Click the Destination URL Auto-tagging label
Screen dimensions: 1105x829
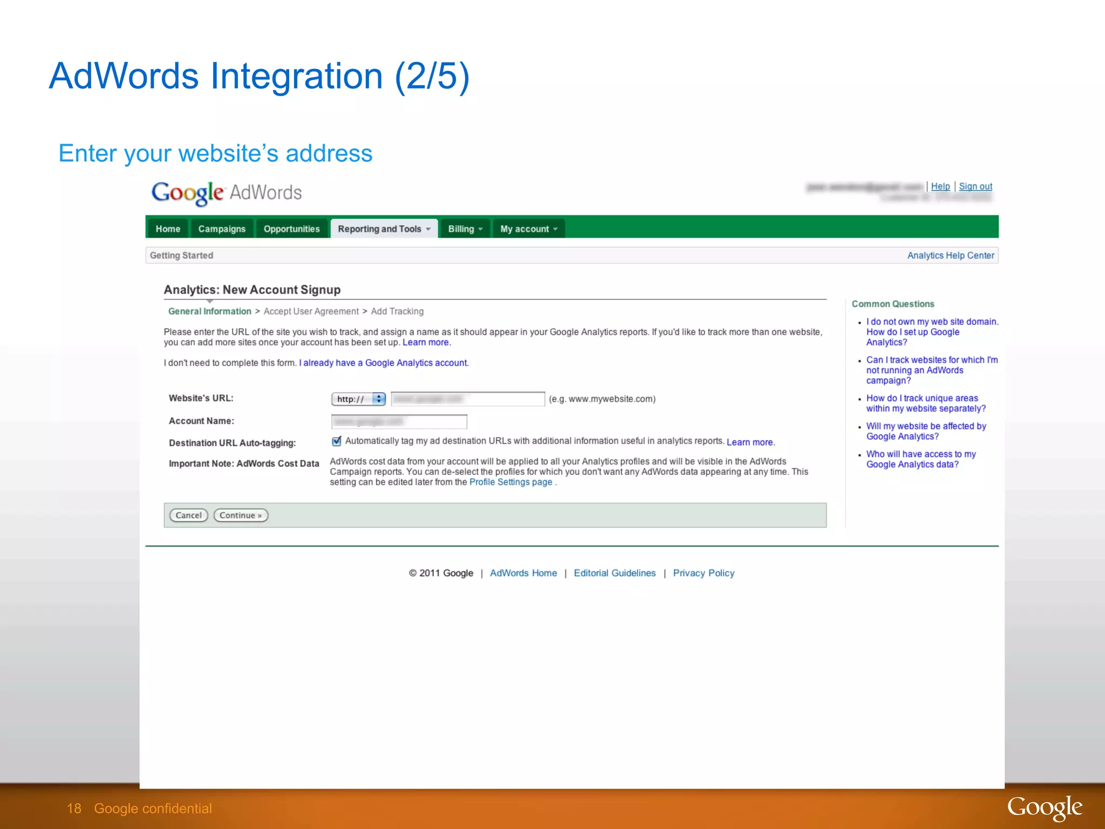[233, 443]
